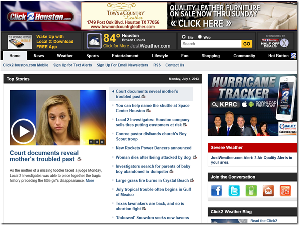Click the Quality Generac sponsor badge
Viewport: 299px width, 225px height.
[x=287, y=129]
